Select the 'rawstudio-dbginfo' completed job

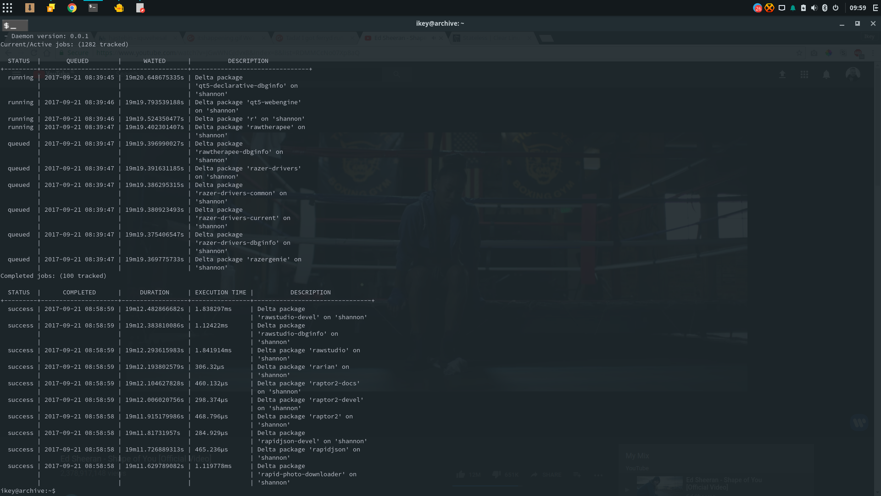[x=297, y=333]
